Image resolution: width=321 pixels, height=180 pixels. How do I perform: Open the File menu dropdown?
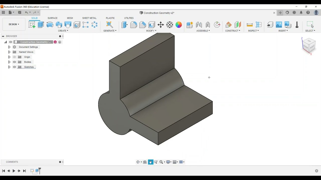pos(11,12)
